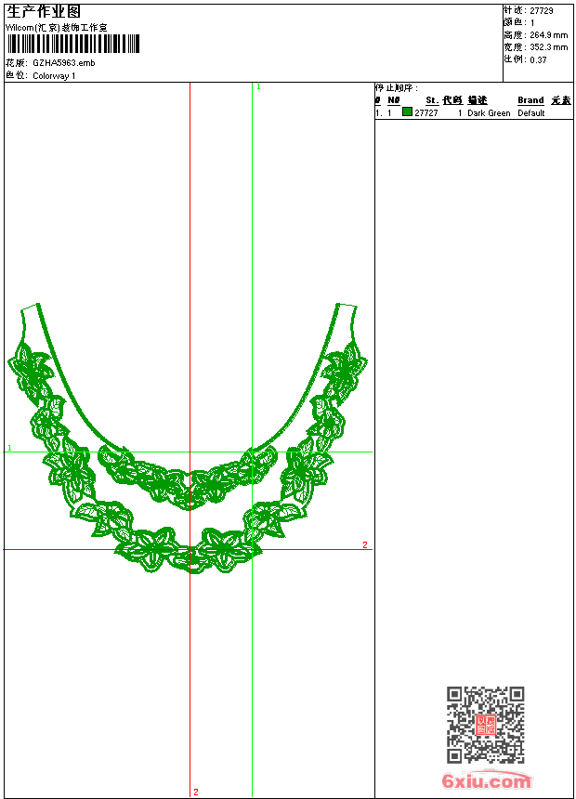Screen dimensions: 576x799
Task: Click the 'Dark Green' description cell
Action: click(x=489, y=113)
